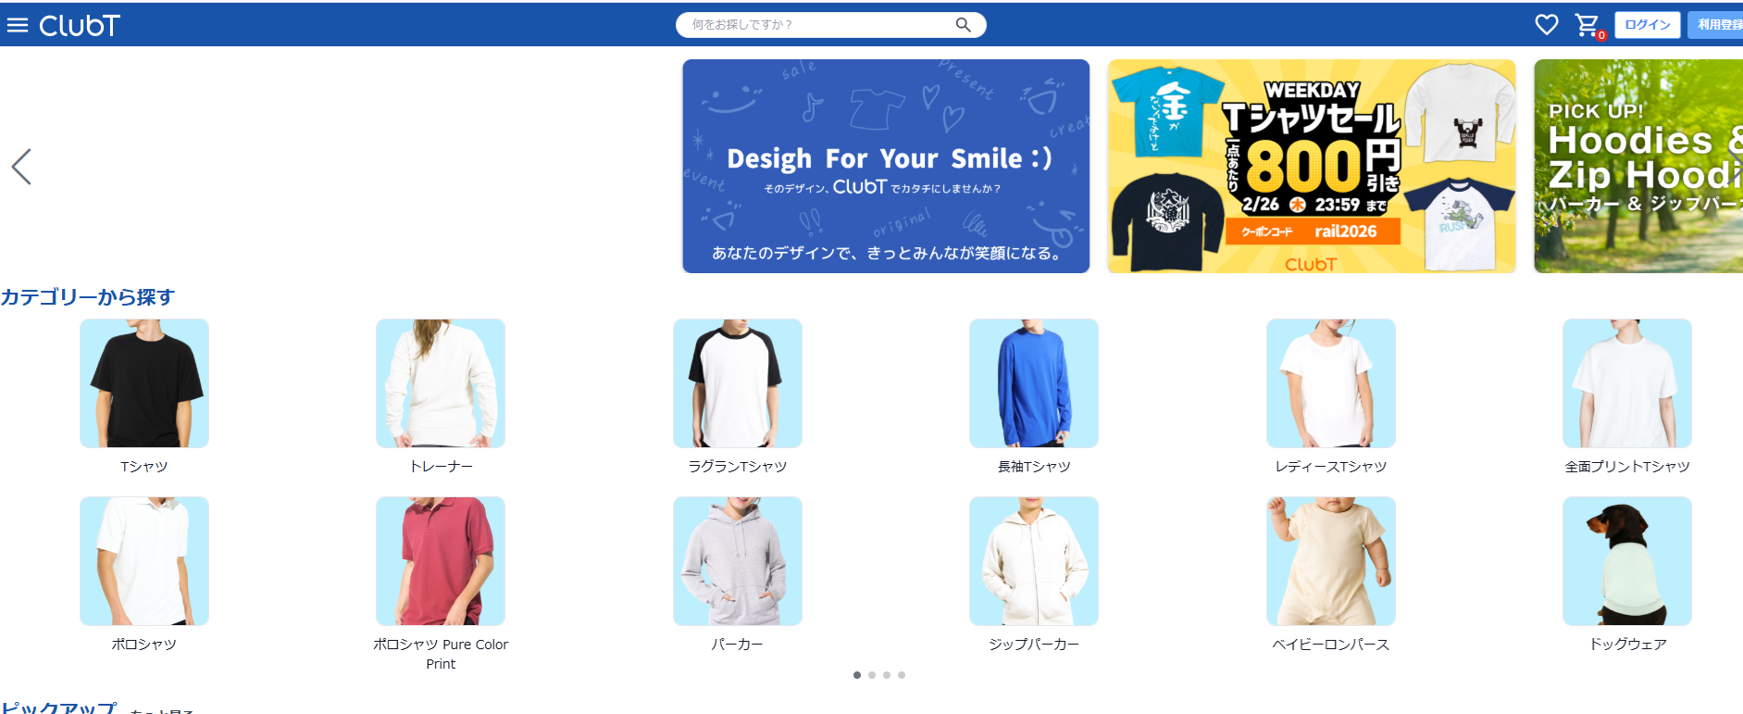Open the hamburger menu icon

(x=18, y=25)
